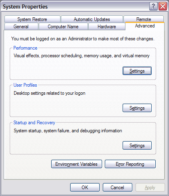Switch to the System Restore tab

click(x=32, y=19)
